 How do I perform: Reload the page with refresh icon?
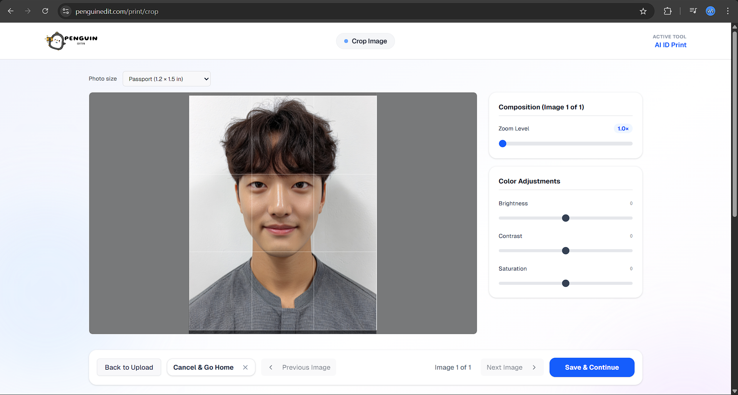(45, 11)
